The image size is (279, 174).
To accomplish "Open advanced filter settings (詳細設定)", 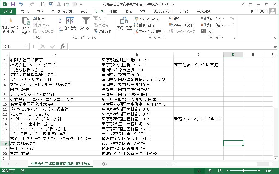I will pos(103,31).
